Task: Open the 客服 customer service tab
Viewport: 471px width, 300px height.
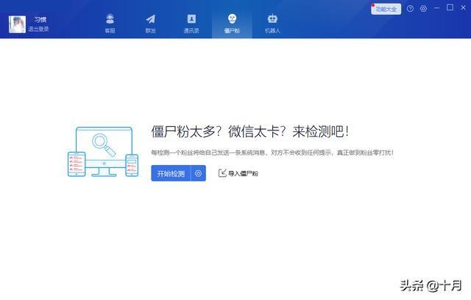Action: pos(110,24)
